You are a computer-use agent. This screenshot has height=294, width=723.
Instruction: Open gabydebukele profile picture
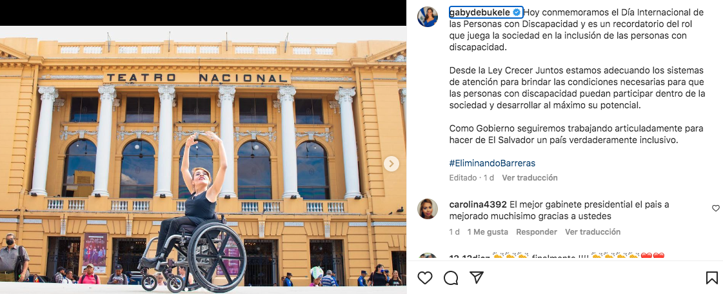click(x=428, y=17)
